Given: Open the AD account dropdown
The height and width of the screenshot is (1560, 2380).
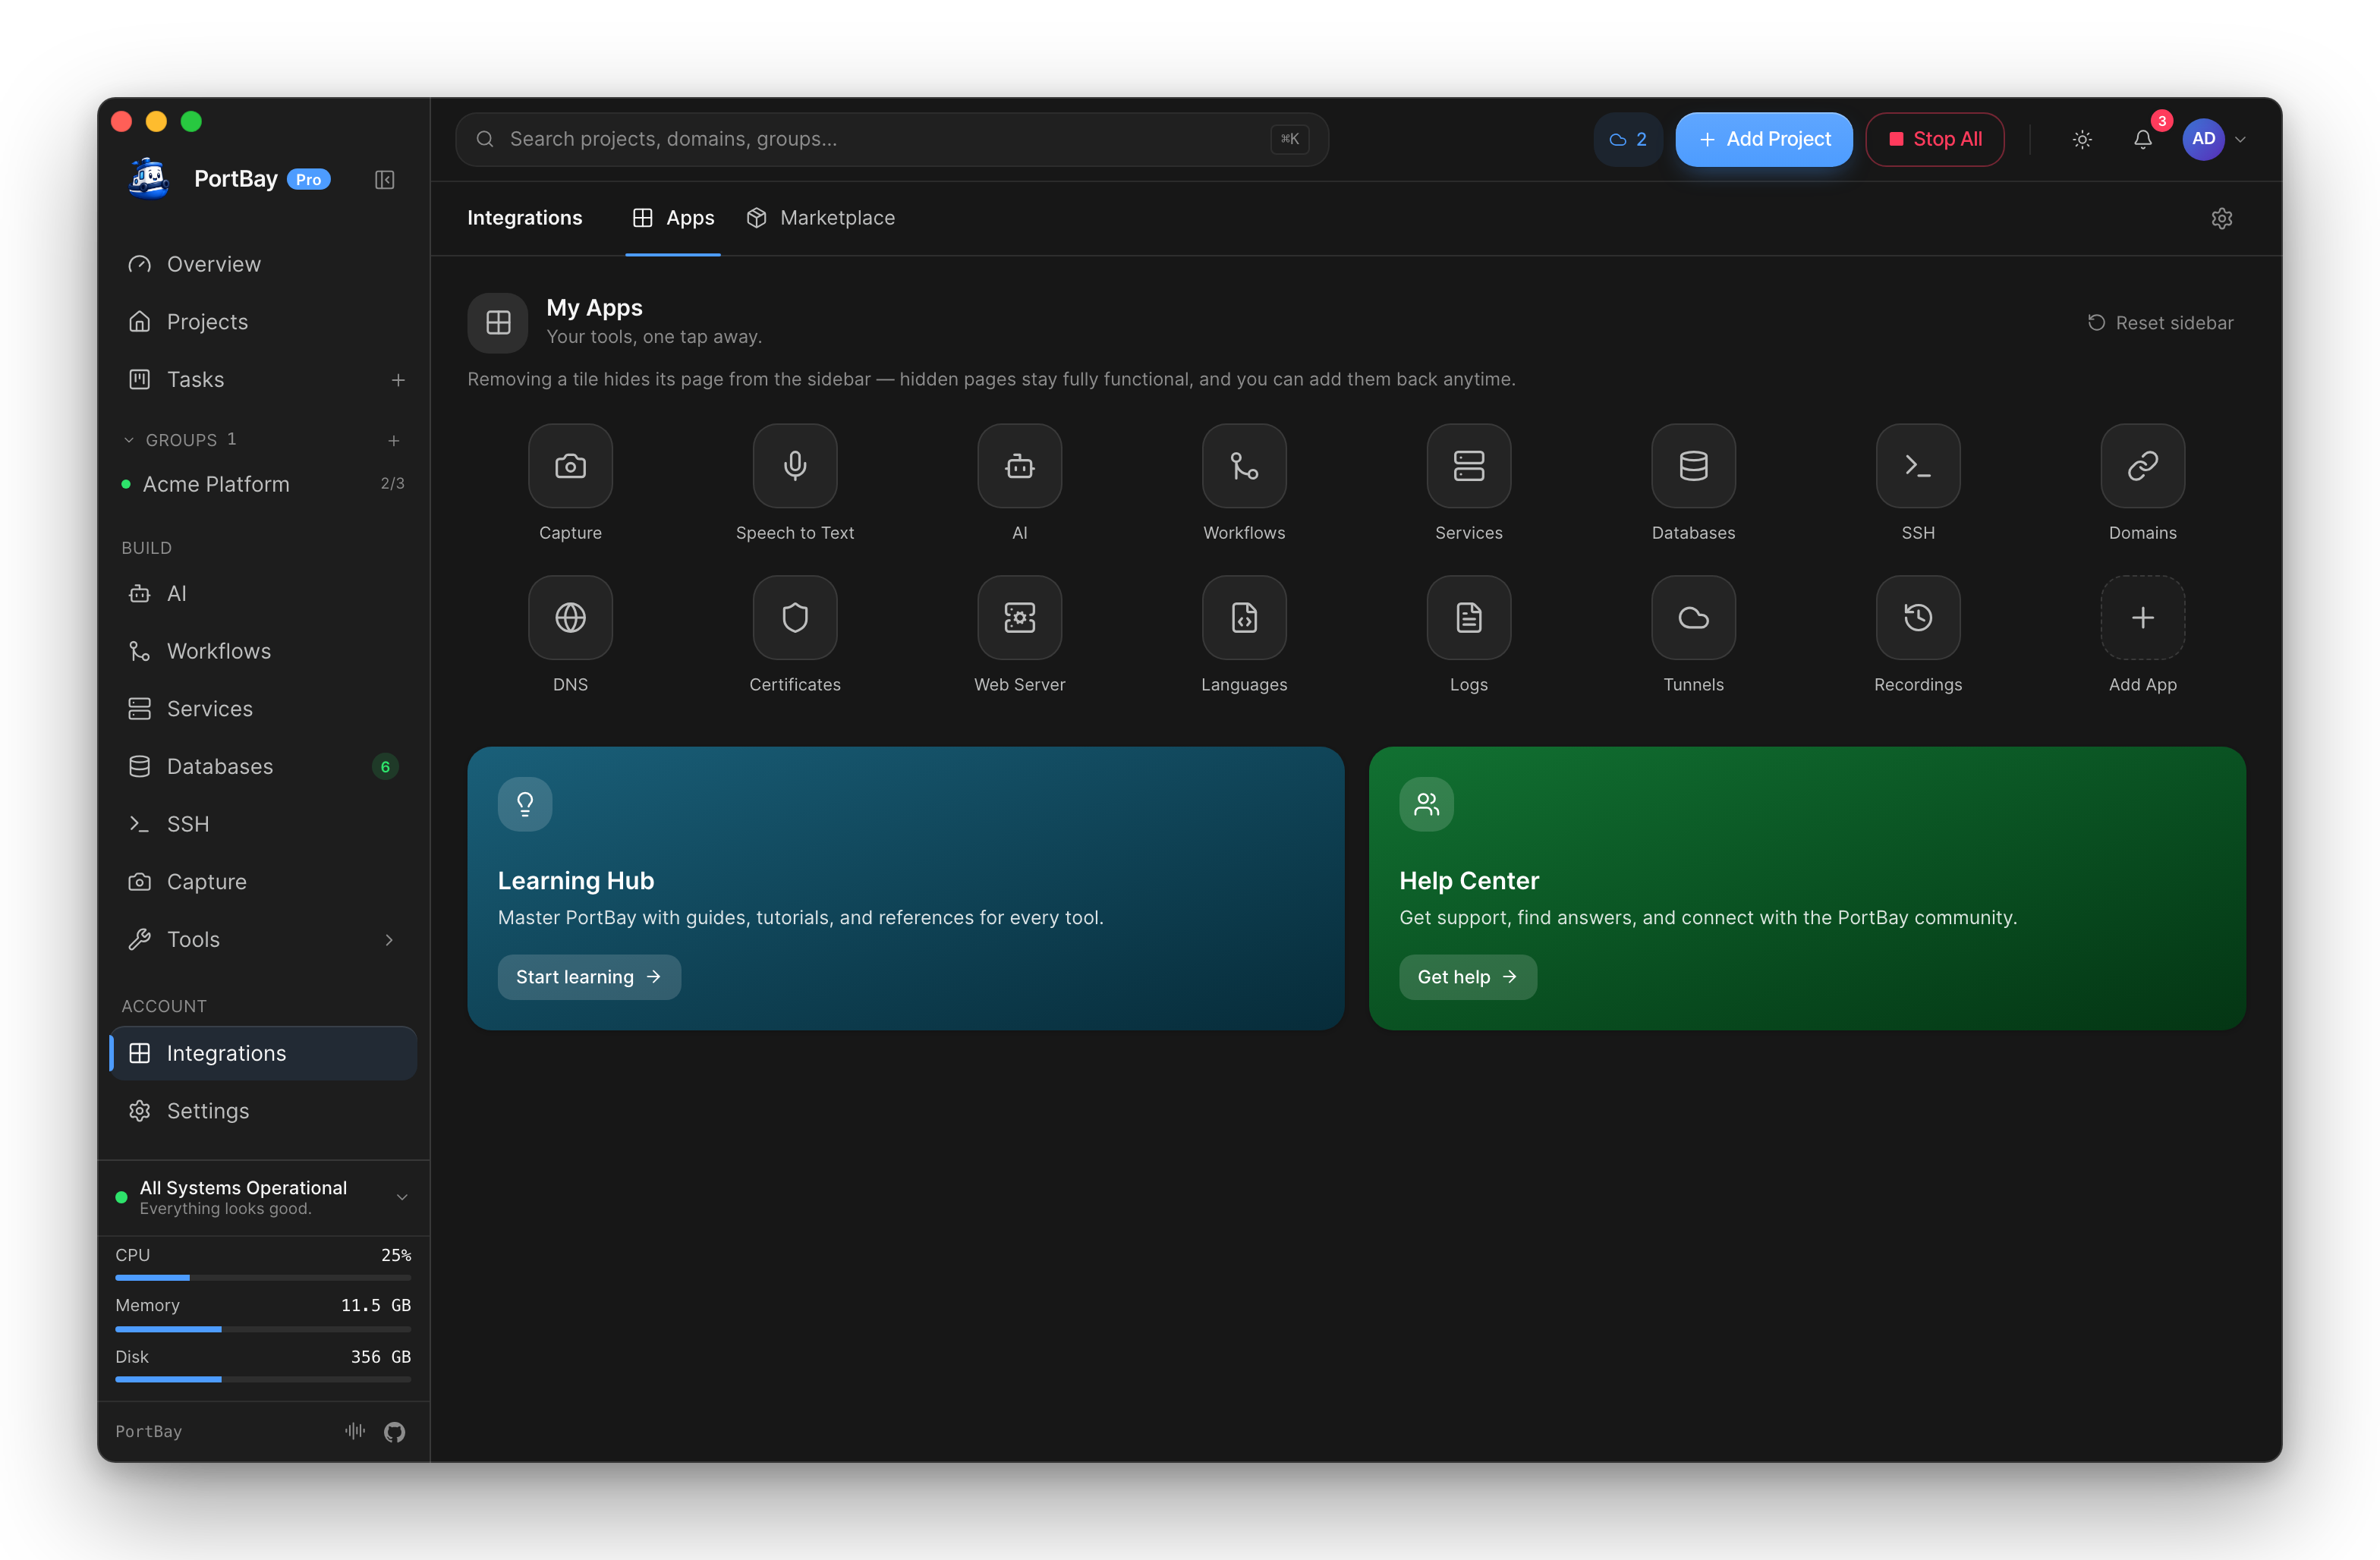Looking at the screenshot, I should [x=2215, y=139].
